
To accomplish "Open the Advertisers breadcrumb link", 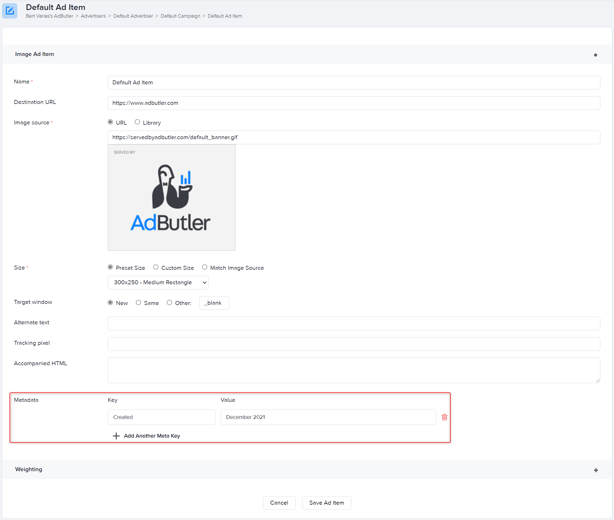I will pyautogui.click(x=93, y=16).
